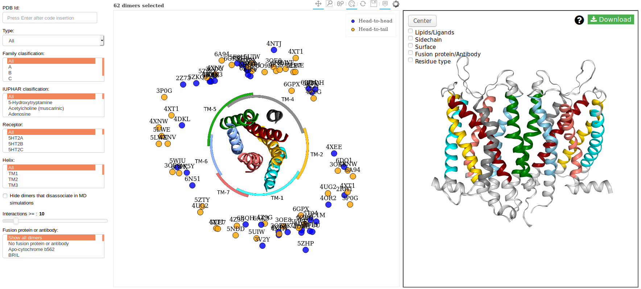Check the Sidechain option

pyautogui.click(x=410, y=38)
